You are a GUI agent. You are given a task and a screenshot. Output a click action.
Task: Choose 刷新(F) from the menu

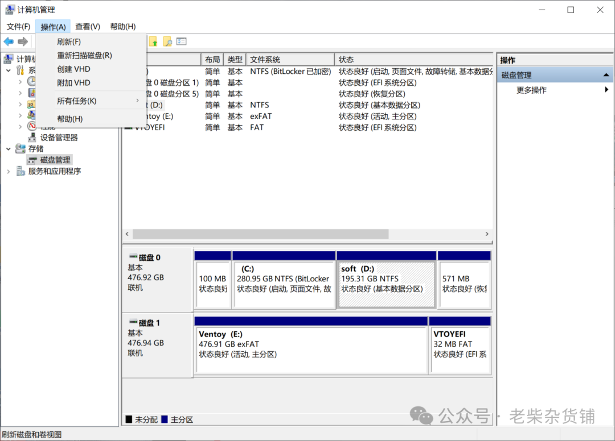pyautogui.click(x=91, y=41)
